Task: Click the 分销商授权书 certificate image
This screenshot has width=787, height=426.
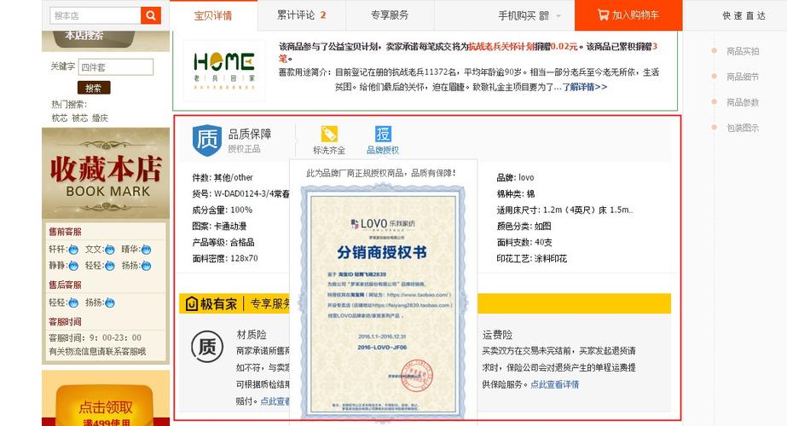Action: (x=383, y=302)
